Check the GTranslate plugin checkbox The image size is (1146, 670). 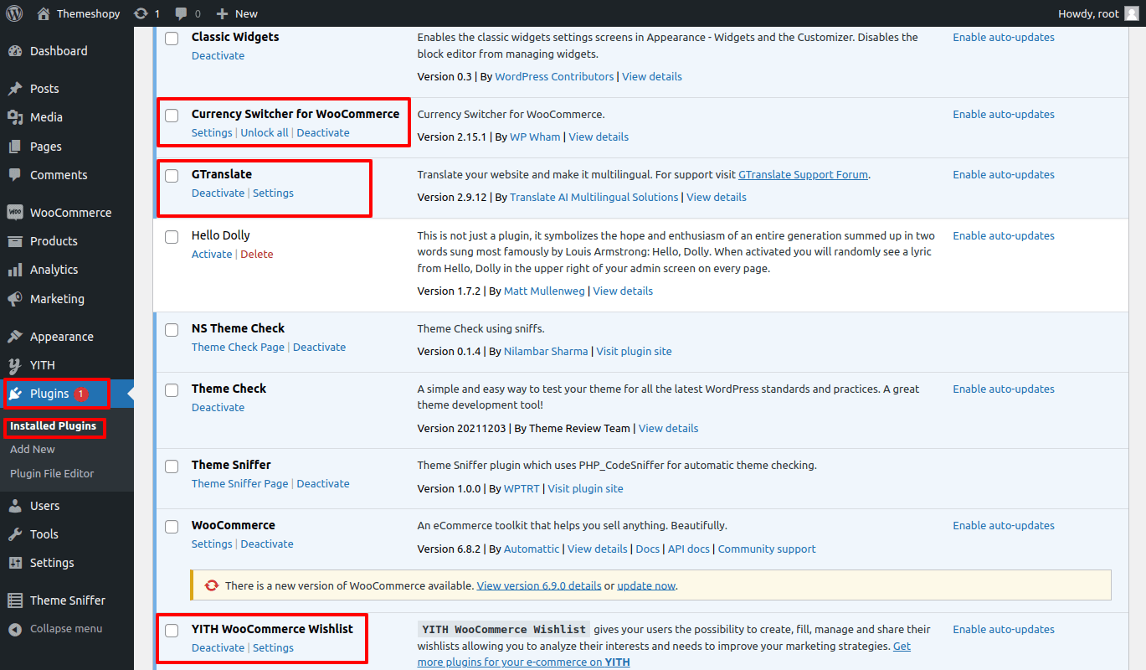click(x=172, y=176)
